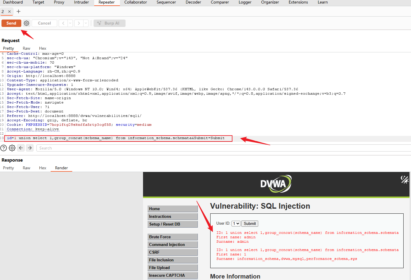Click the request Search input field
Viewport: 411px width, 280px height.
pyautogui.click(x=223, y=148)
